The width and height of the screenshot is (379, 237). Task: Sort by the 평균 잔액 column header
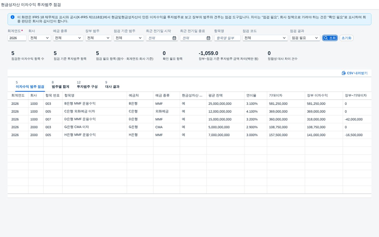[x=225, y=96]
